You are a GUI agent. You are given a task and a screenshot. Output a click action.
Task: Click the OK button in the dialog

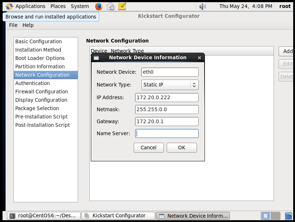(182, 148)
